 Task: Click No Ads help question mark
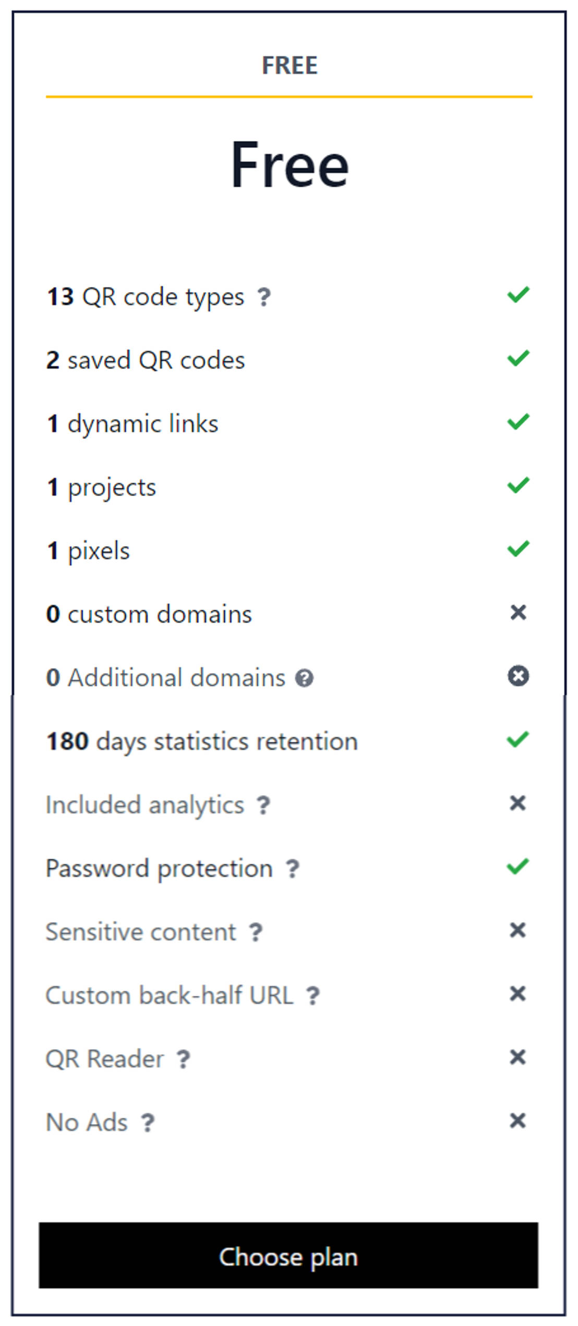coord(148,1123)
